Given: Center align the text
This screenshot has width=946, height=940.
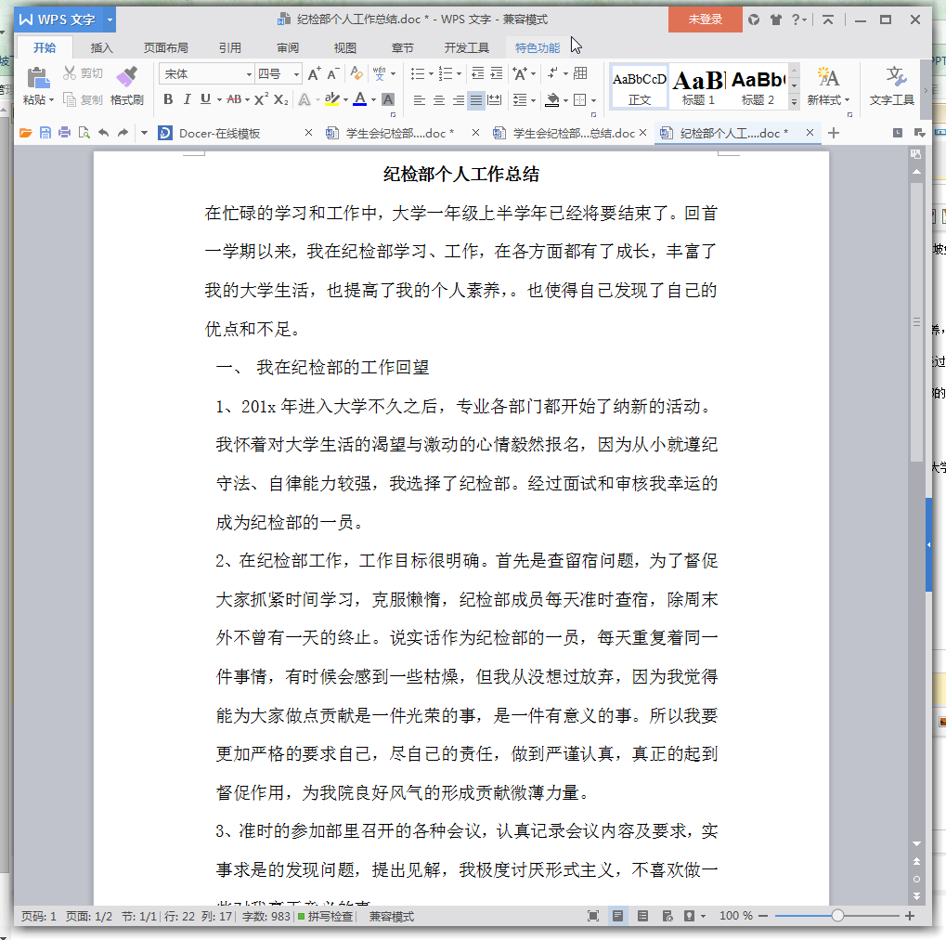Looking at the screenshot, I should [438, 99].
